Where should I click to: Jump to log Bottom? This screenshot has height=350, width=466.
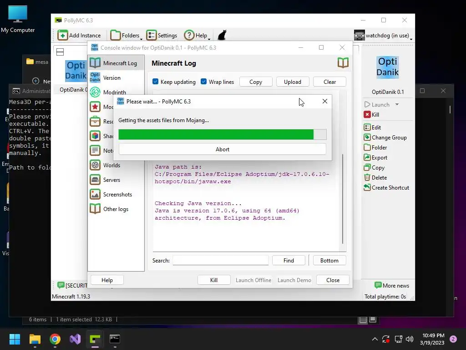(329, 260)
